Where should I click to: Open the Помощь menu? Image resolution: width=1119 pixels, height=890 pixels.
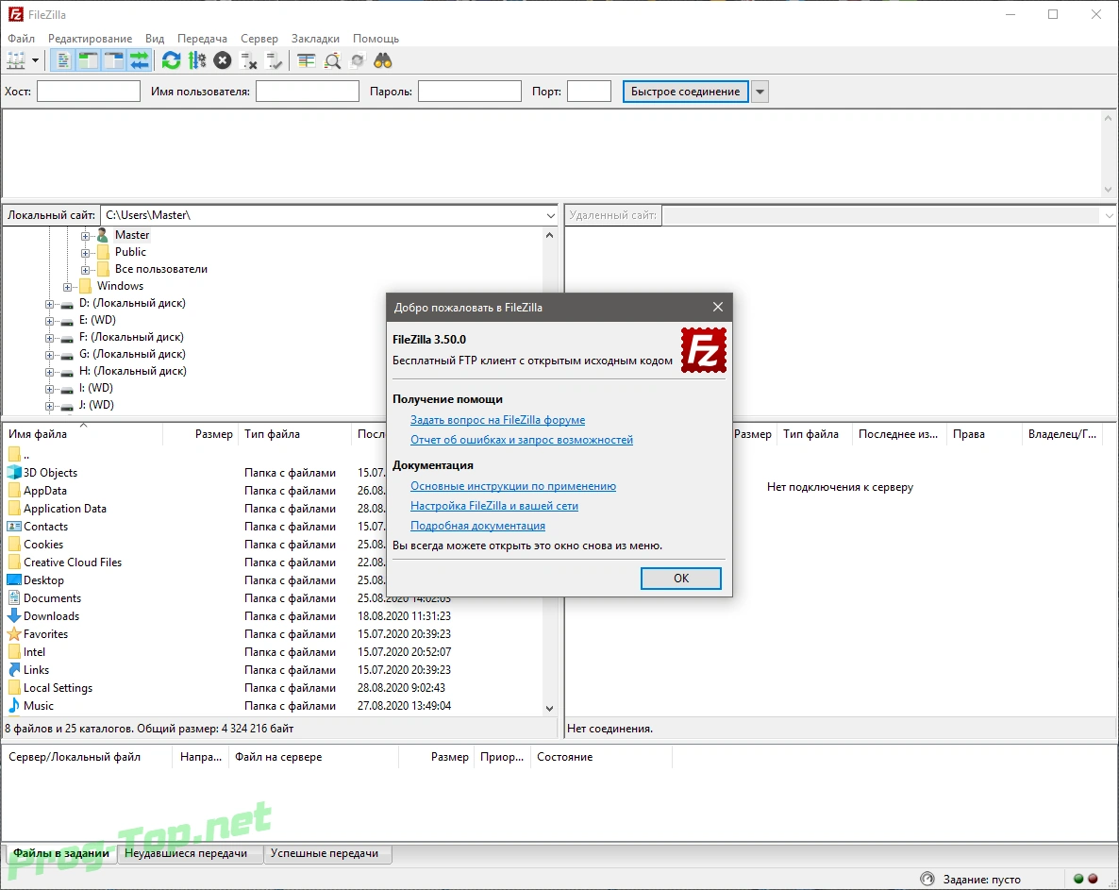(376, 39)
